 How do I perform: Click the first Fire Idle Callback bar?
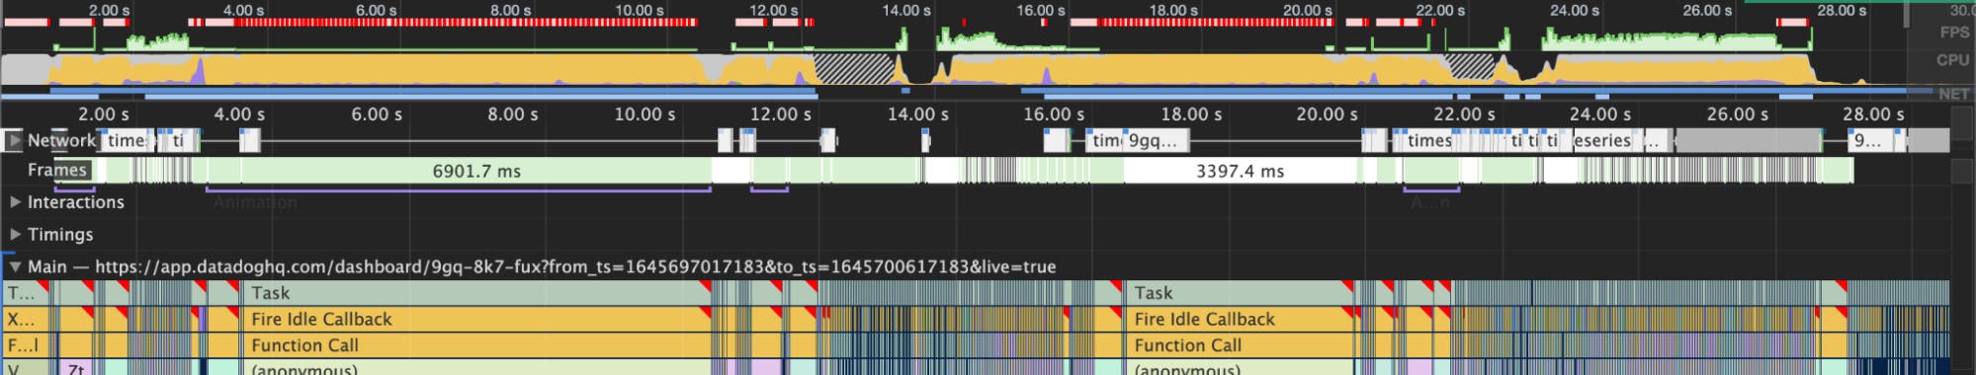tap(476, 319)
